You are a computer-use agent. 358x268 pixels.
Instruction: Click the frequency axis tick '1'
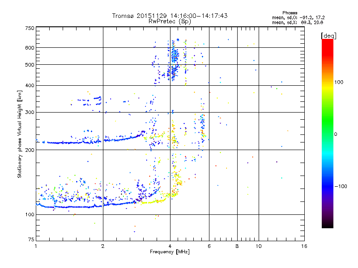point(36,246)
